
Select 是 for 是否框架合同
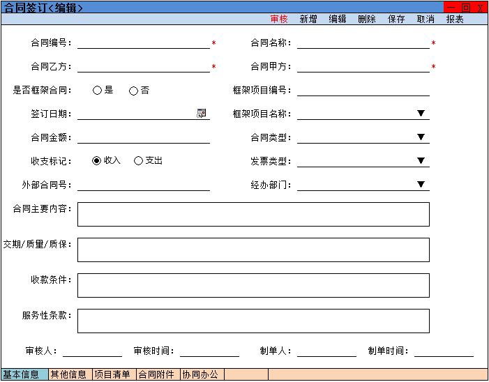click(x=98, y=91)
